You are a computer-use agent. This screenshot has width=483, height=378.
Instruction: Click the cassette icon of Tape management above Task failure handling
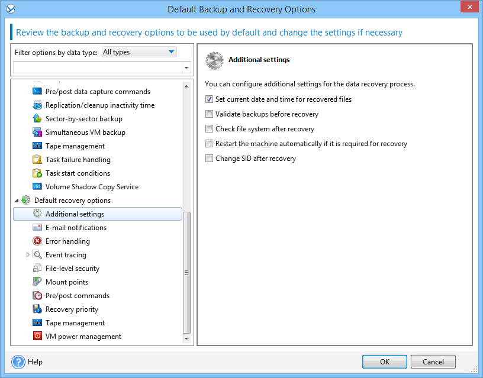click(37, 146)
